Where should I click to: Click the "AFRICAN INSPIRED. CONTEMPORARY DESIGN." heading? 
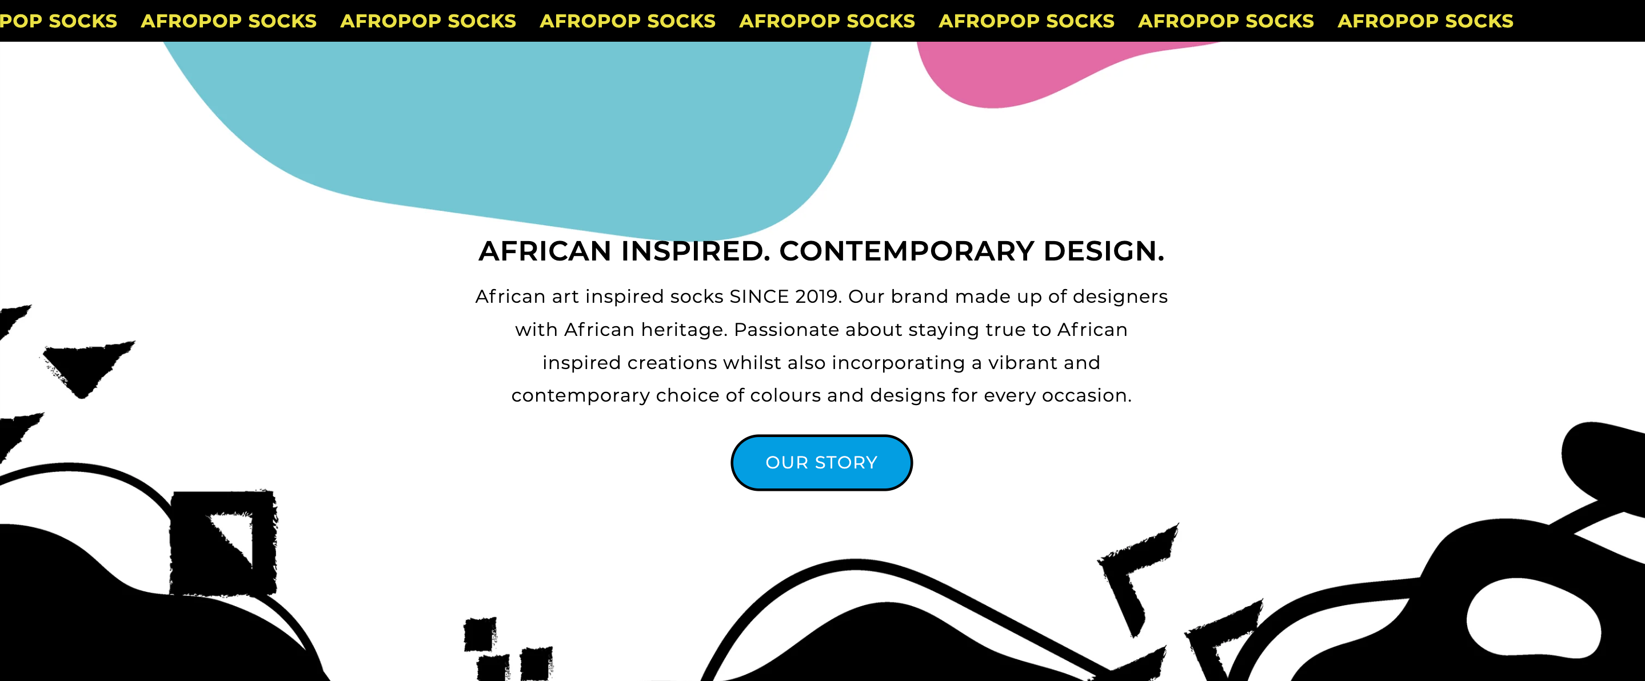pyautogui.click(x=821, y=251)
